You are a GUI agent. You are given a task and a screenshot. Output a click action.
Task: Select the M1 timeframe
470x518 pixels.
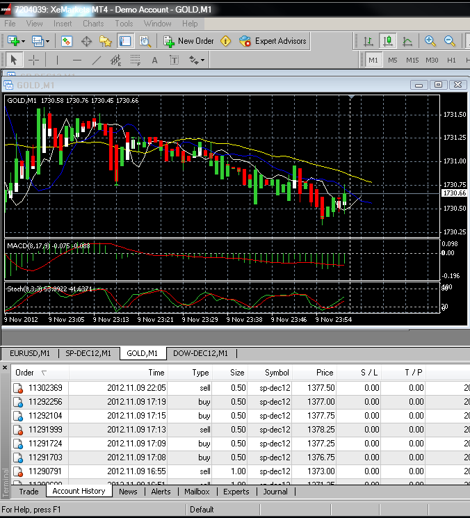[x=373, y=60]
